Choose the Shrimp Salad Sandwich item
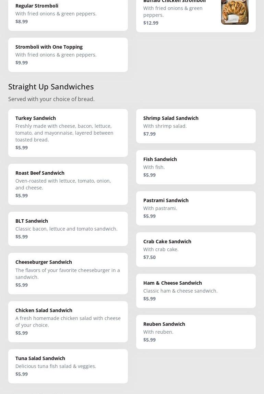264x394 pixels. click(196, 126)
